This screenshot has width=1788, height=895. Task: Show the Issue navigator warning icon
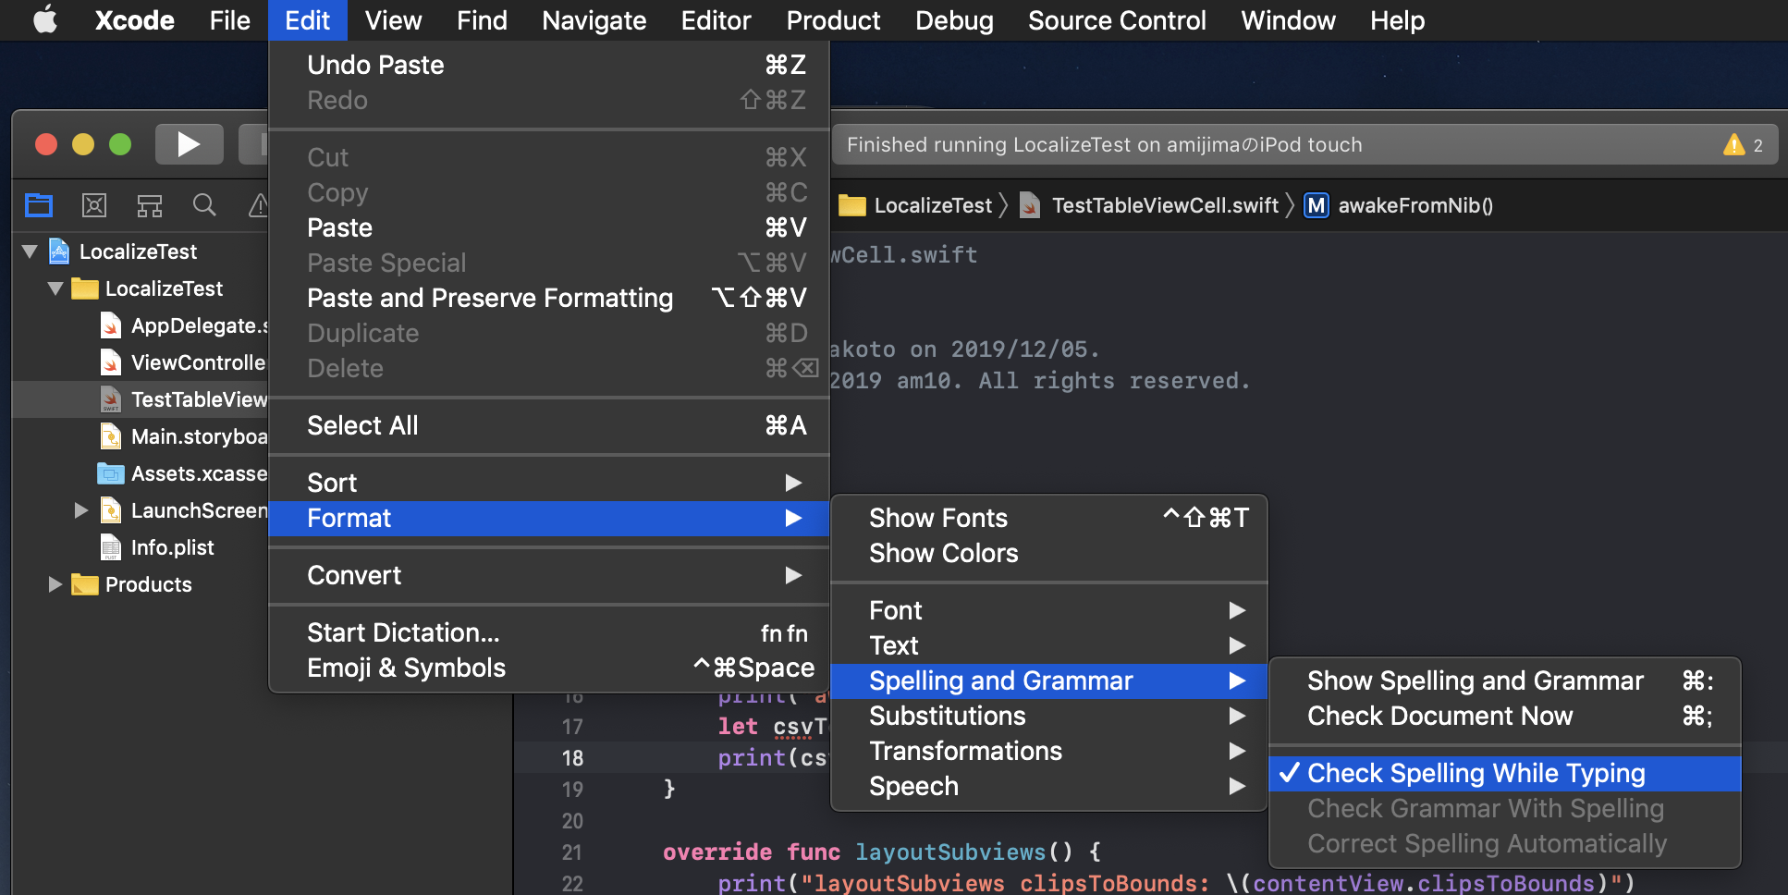point(259,205)
